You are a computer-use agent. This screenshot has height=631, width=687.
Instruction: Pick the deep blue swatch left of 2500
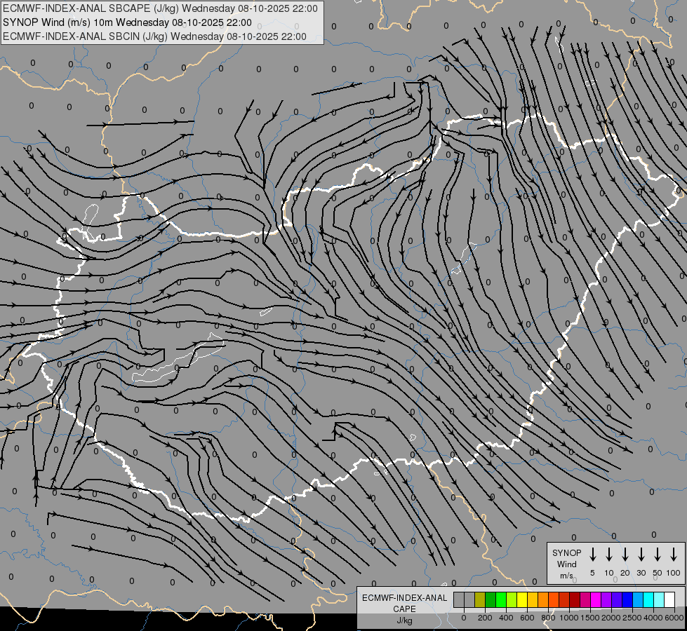click(627, 599)
